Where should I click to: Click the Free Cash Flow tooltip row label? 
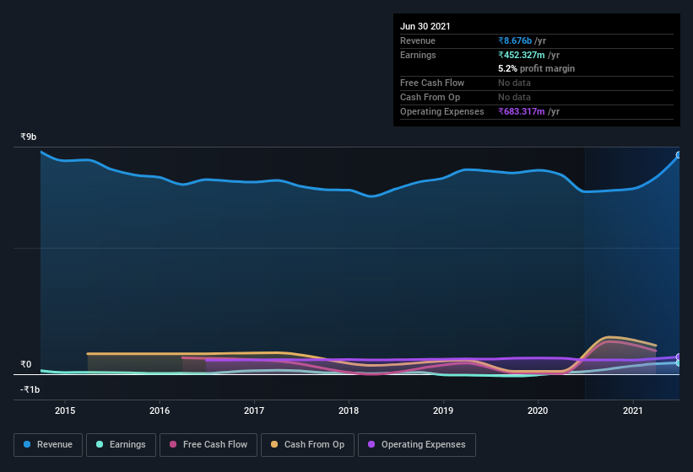click(x=432, y=83)
